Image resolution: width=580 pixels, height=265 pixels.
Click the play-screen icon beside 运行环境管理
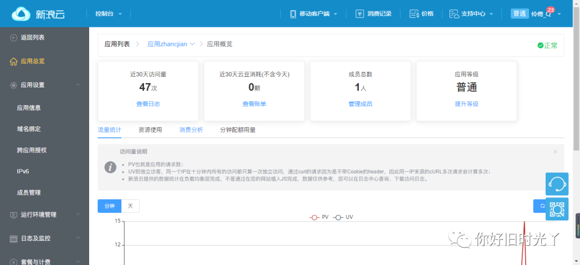[13, 215]
